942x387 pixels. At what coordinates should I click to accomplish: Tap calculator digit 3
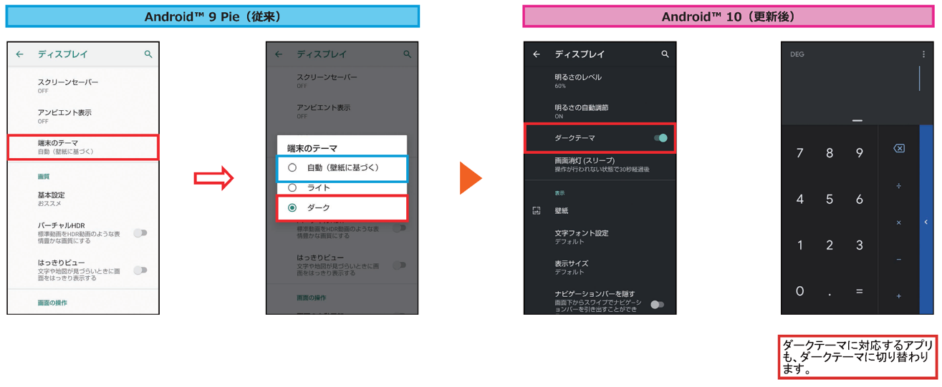(860, 245)
